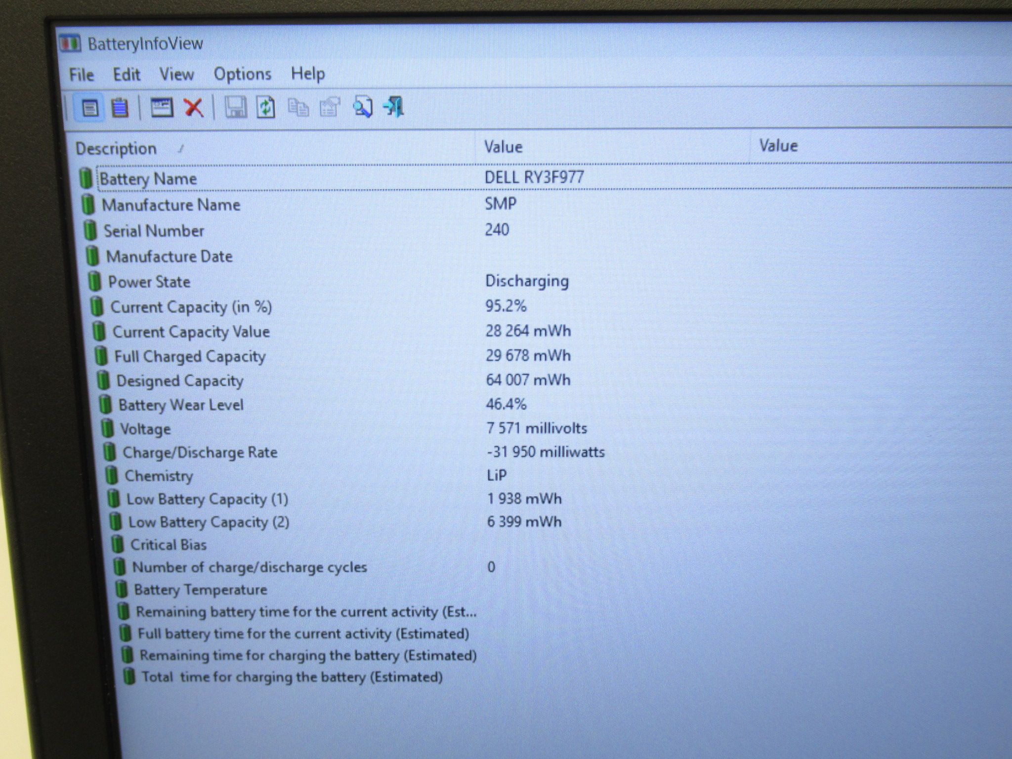Click the Show Battery Information toolbar icon
Image resolution: width=1012 pixels, height=759 pixels.
[89, 108]
